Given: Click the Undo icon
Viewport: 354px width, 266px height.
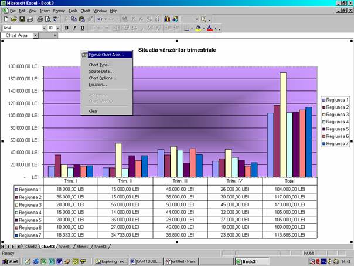Looking at the screenshot, I should [100, 19].
